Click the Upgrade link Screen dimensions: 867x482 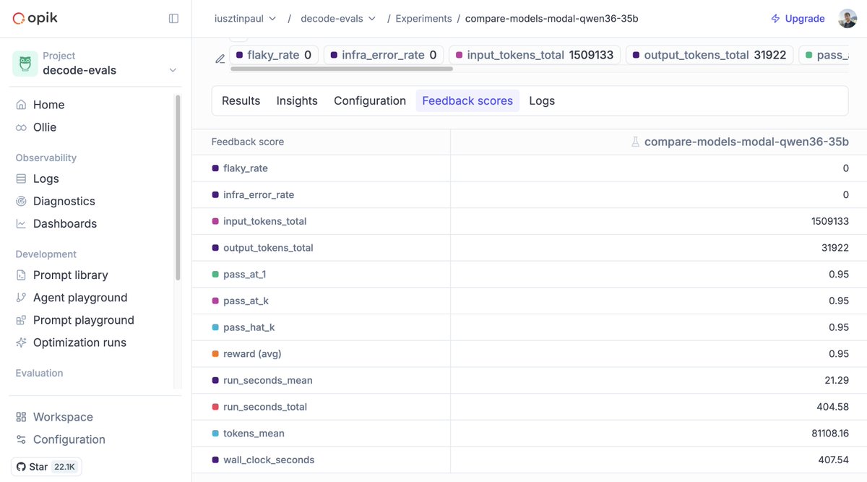coord(798,19)
